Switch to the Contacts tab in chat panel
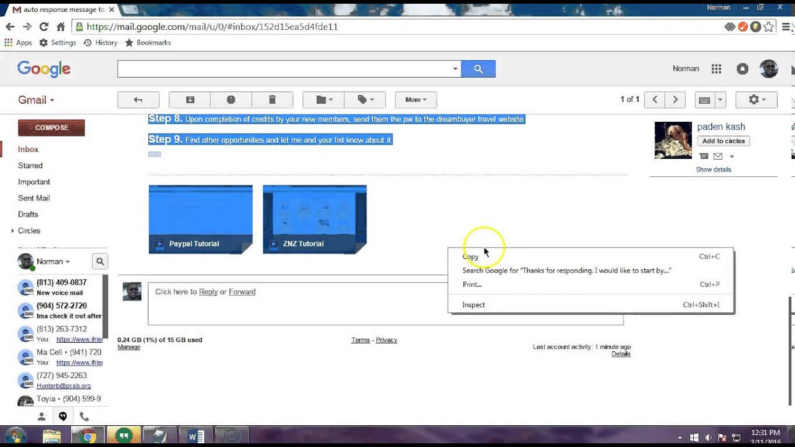 [x=42, y=417]
